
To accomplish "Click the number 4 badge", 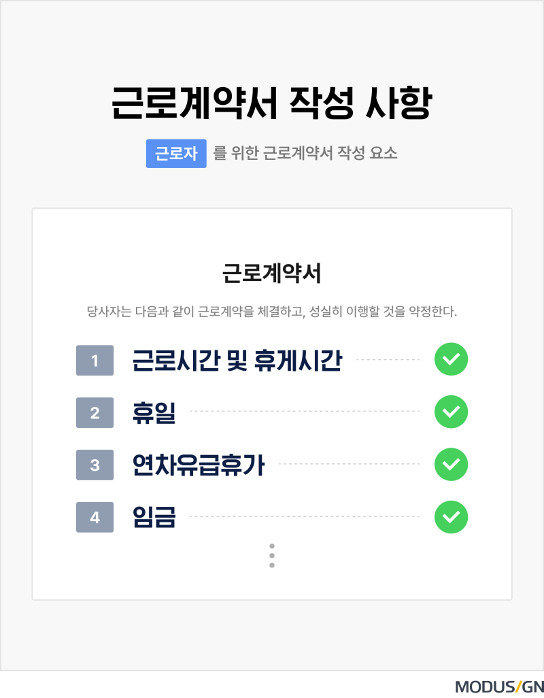I will [95, 518].
